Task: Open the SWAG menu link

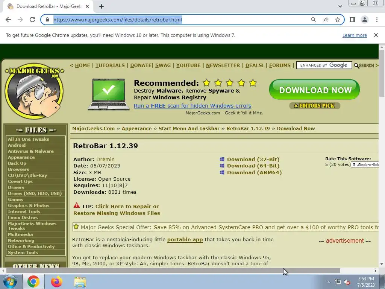Action: 163,65
